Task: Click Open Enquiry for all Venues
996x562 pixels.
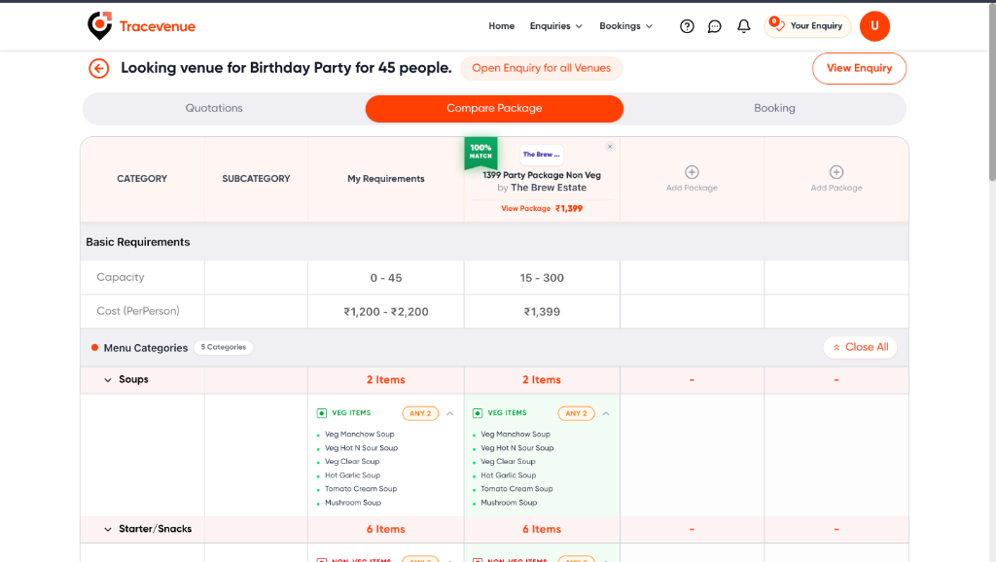Action: click(x=541, y=68)
